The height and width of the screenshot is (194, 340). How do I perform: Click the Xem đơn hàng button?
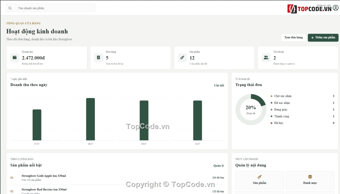[293, 38]
